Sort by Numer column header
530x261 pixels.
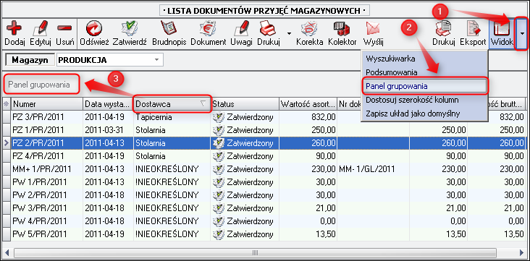click(47, 104)
